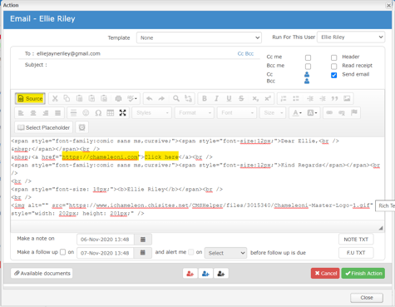
Task: Justify text alignment
Action: [x=57, y=113]
